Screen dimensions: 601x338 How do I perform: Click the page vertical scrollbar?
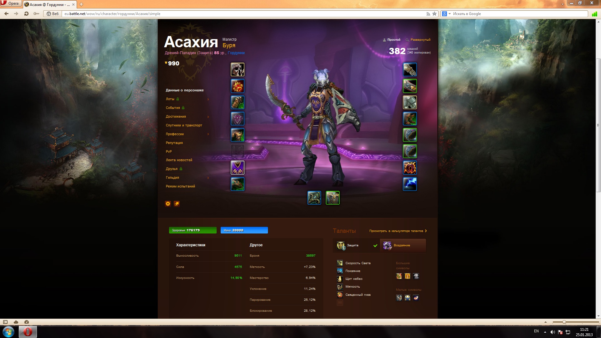tap(598, 125)
